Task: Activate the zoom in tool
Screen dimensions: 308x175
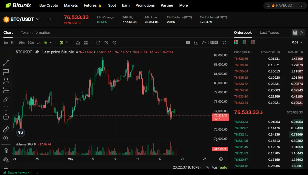Action: pyautogui.click(x=6, y=138)
